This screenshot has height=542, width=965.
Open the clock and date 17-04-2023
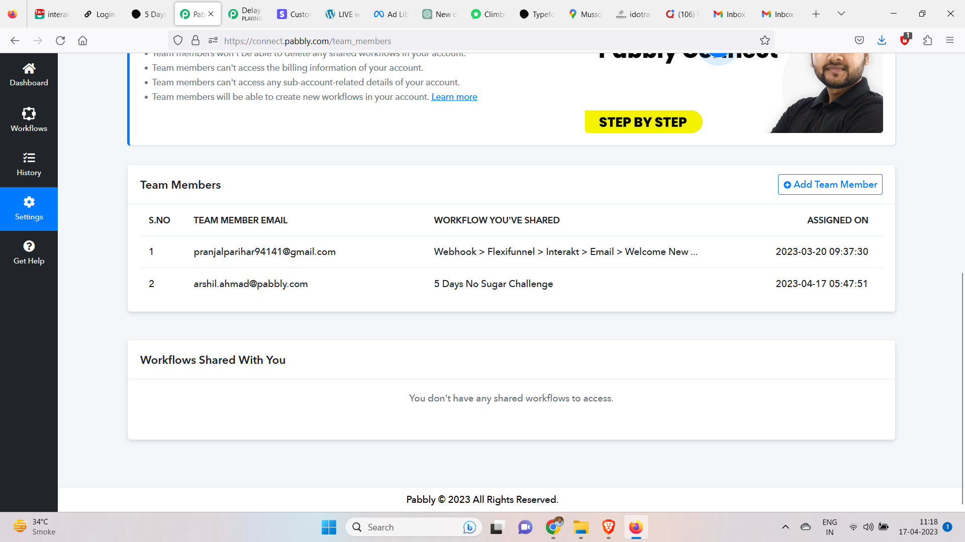click(x=918, y=527)
